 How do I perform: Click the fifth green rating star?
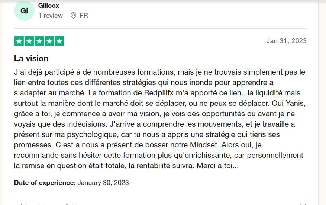pyautogui.click(x=59, y=41)
